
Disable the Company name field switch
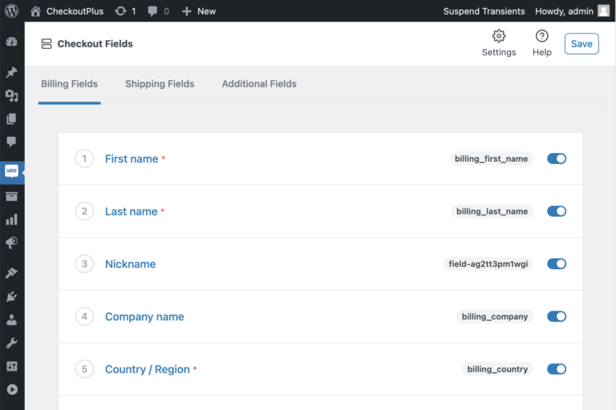(557, 316)
